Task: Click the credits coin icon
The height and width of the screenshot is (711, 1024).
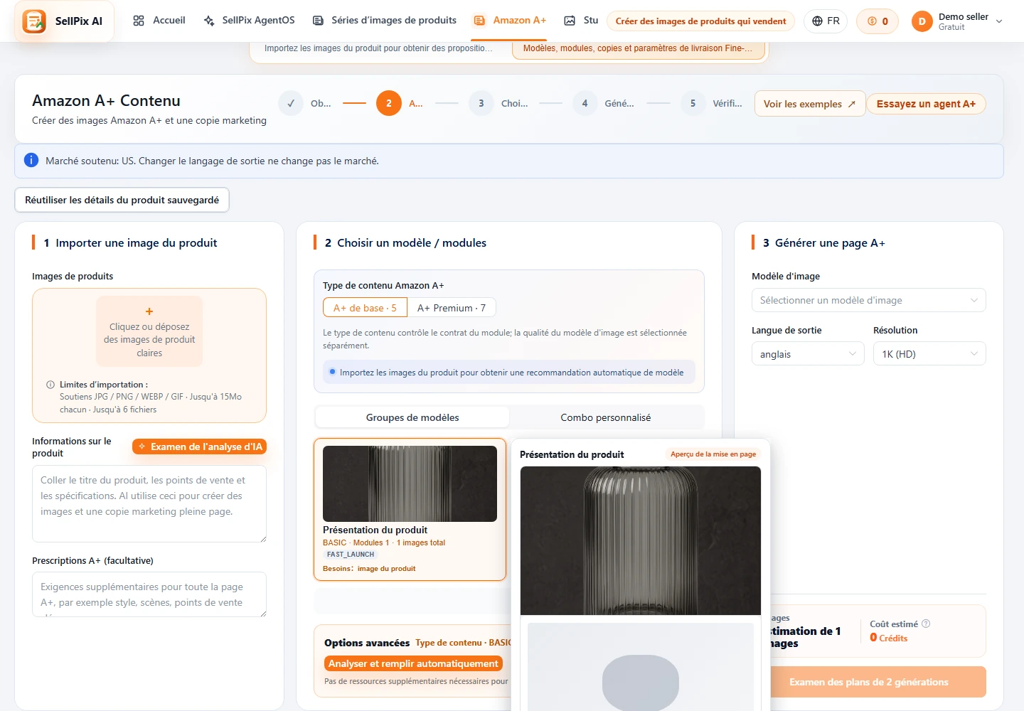Action: [x=872, y=21]
